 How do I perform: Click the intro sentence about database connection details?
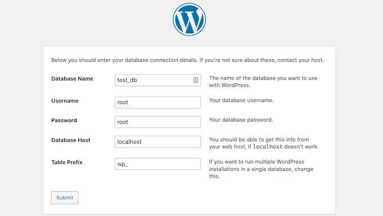tap(188, 60)
